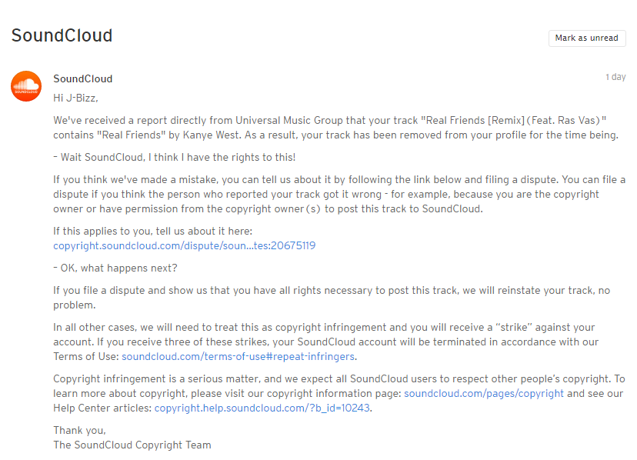Viewport: 637px width, 460px height.
Task: Click the "Hi J-Bizz," greeting line
Action: (75, 98)
